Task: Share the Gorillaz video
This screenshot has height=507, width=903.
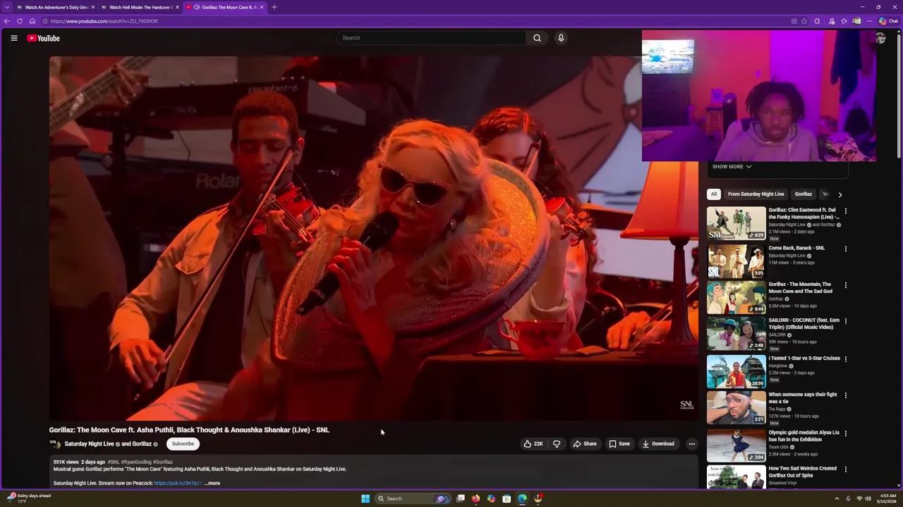Action: (585, 444)
